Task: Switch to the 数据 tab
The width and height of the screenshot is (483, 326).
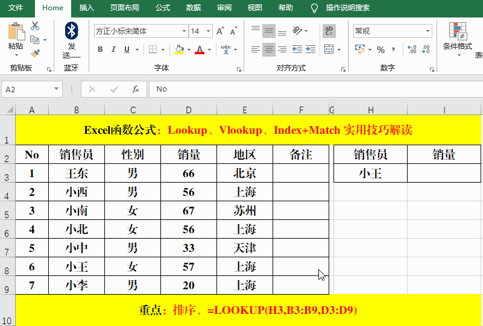Action: point(194,8)
